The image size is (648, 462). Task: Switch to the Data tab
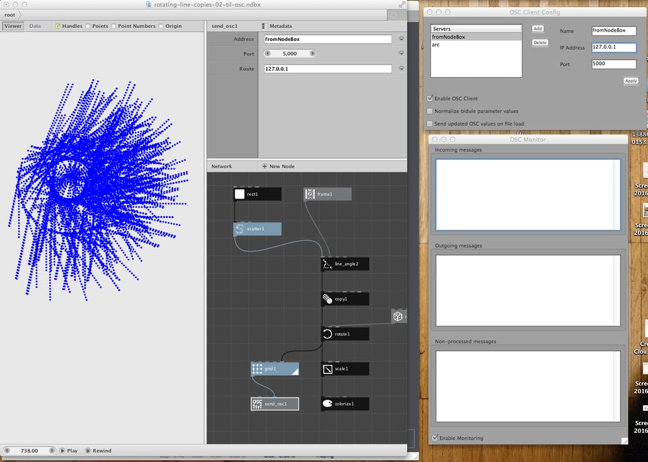[35, 26]
